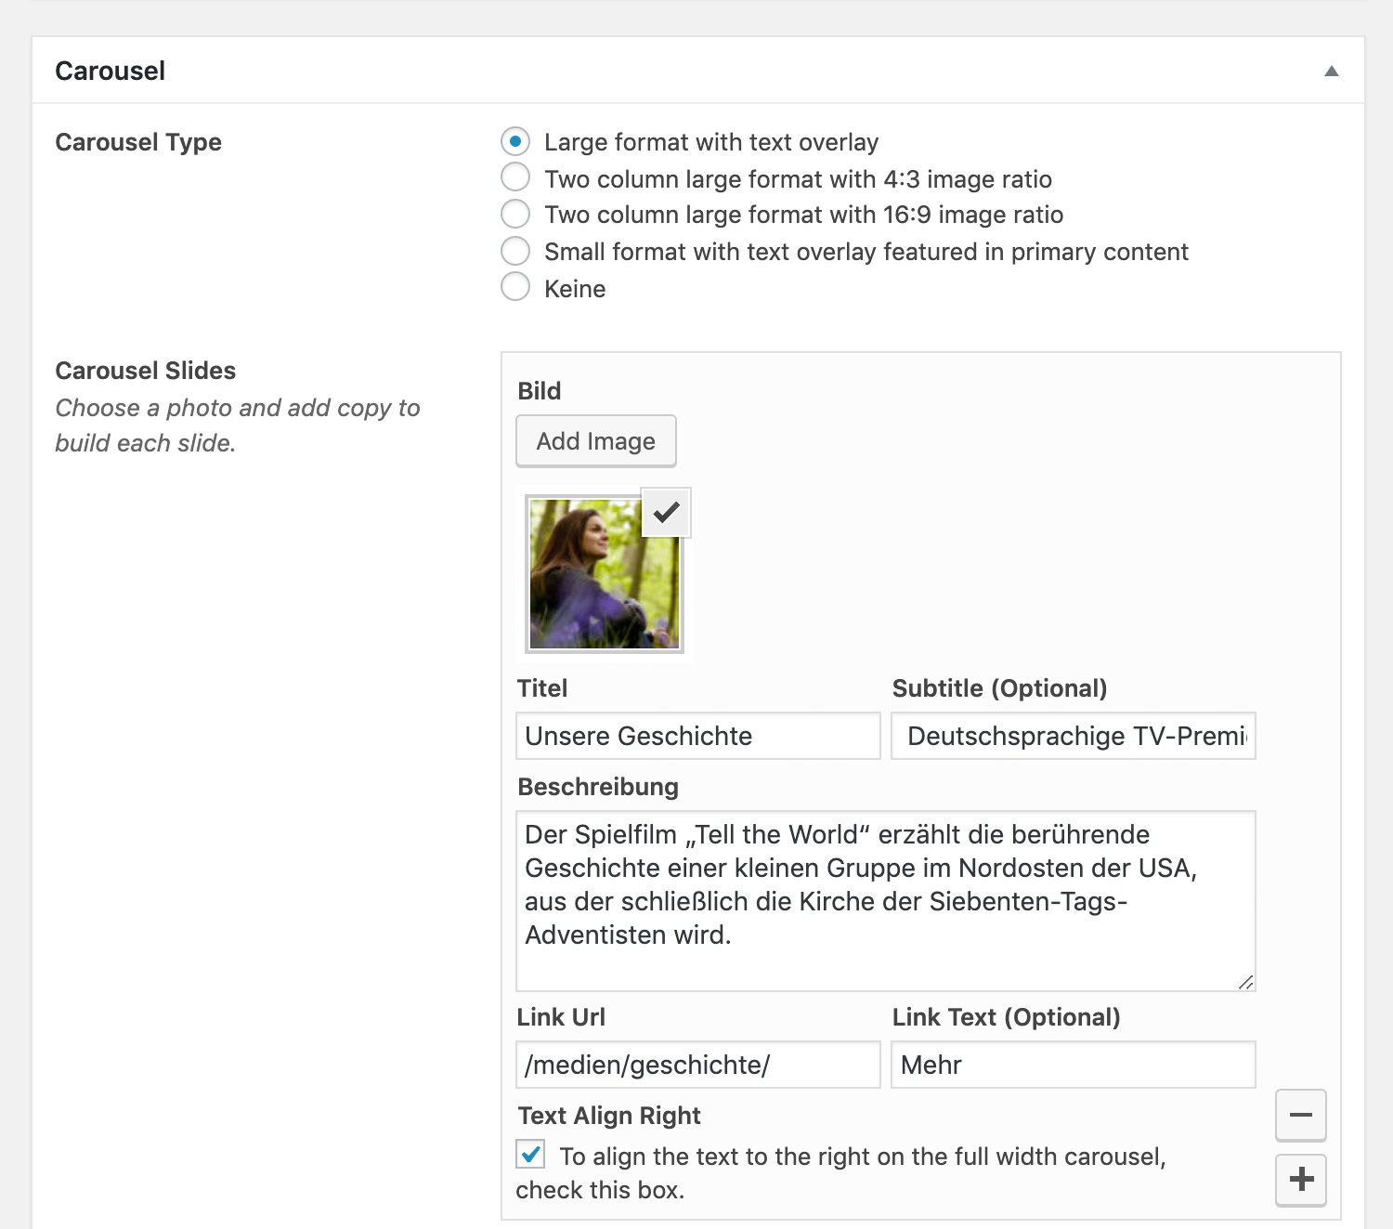Screen dimensions: 1393x1229
Task: Select Small format featured in primary content
Action: coord(515,251)
